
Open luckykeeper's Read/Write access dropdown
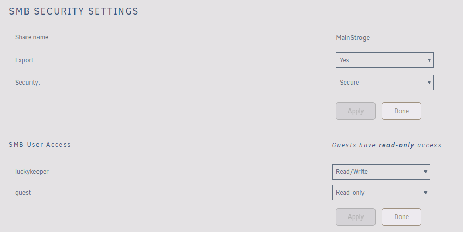pyautogui.click(x=380, y=172)
